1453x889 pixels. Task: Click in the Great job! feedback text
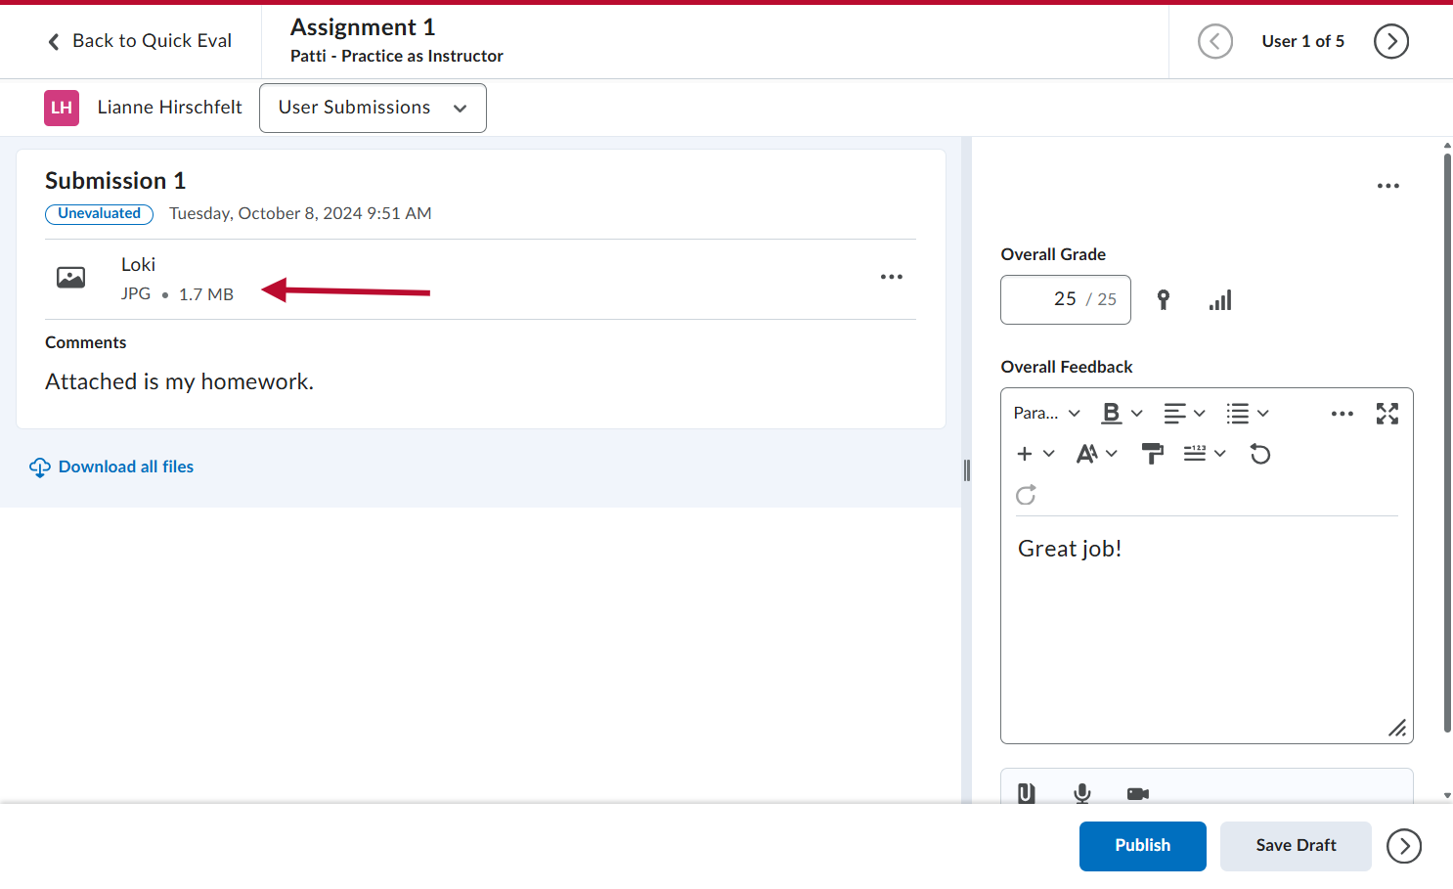click(x=1070, y=549)
